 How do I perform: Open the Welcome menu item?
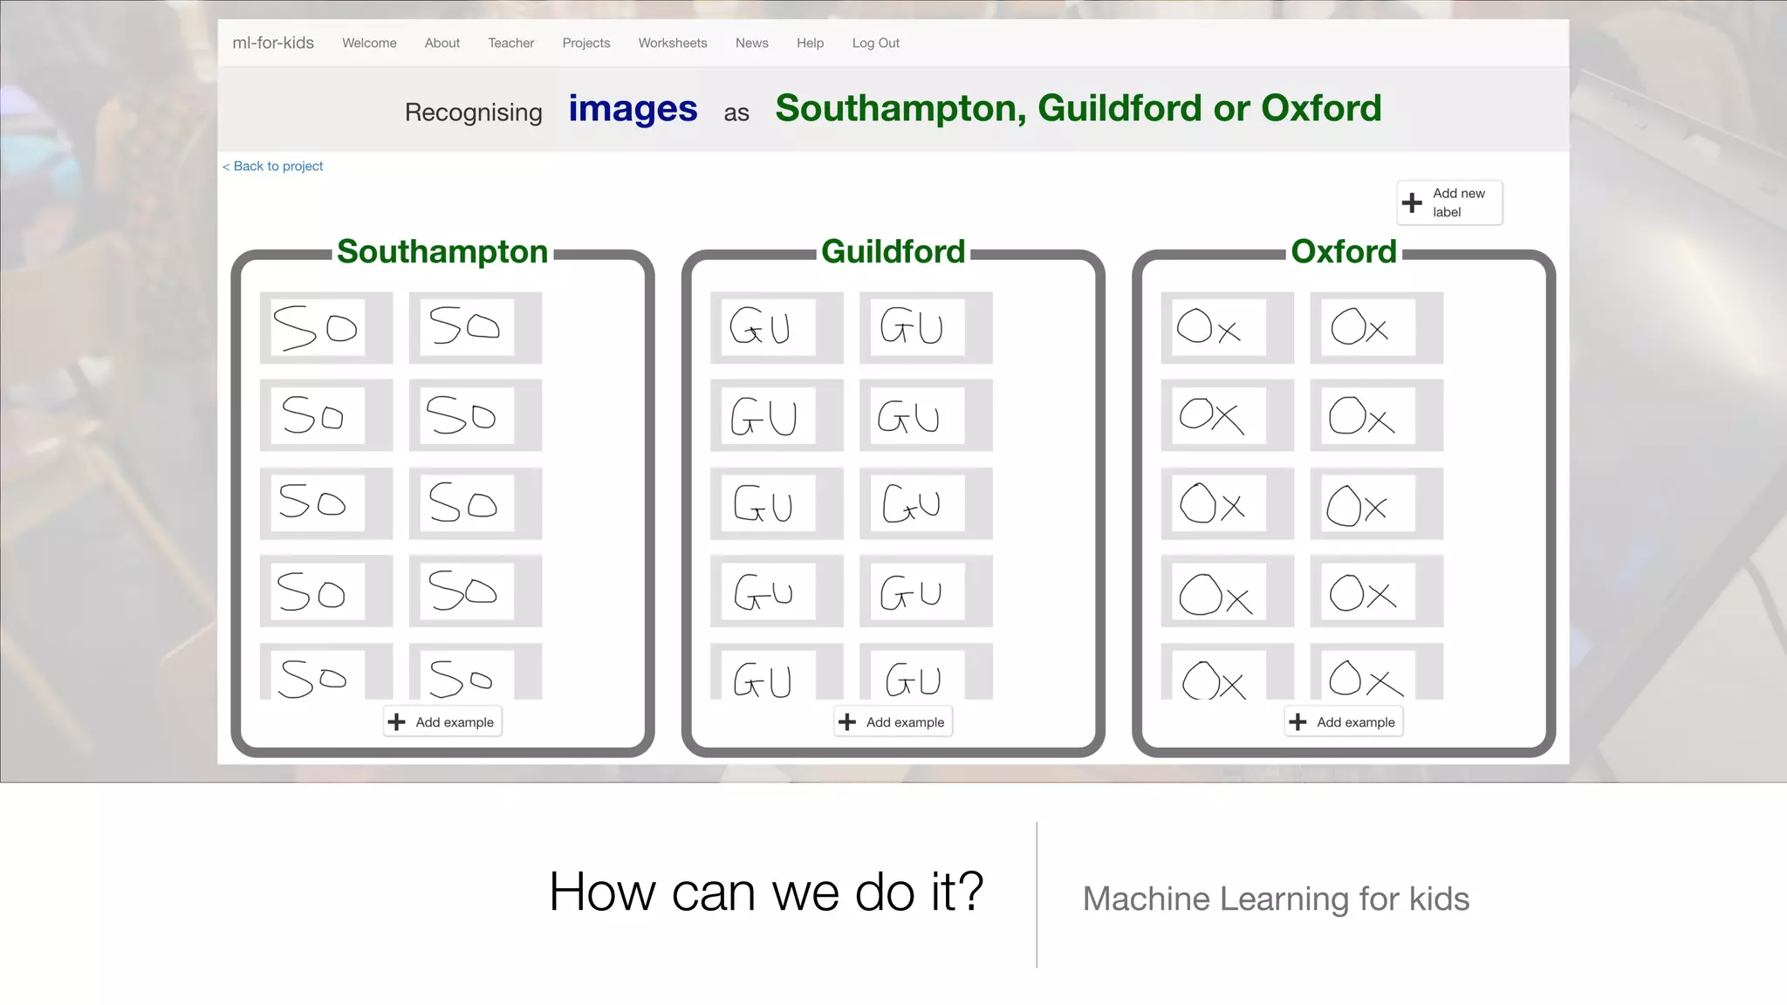pyautogui.click(x=369, y=43)
